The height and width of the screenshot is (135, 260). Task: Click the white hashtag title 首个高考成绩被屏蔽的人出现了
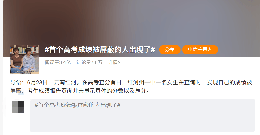[100, 50]
